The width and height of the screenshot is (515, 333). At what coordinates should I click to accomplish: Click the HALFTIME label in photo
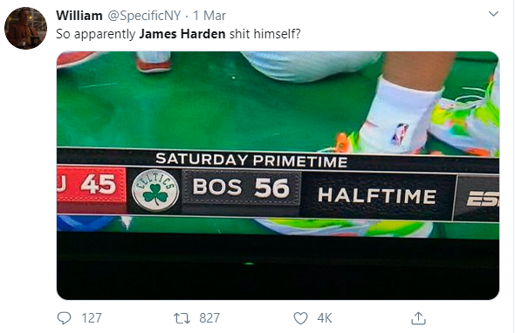(377, 195)
